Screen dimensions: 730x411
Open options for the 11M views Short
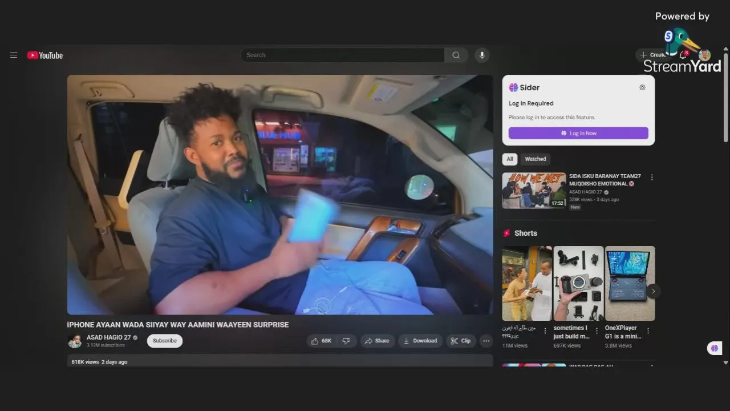click(545, 331)
